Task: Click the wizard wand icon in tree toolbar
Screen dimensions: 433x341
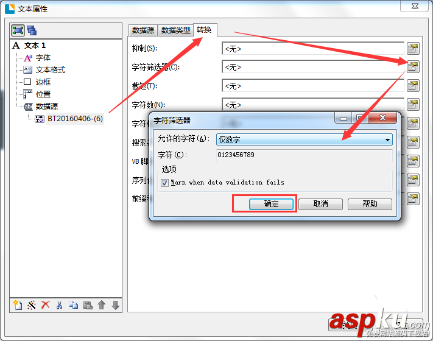Action: [32, 305]
